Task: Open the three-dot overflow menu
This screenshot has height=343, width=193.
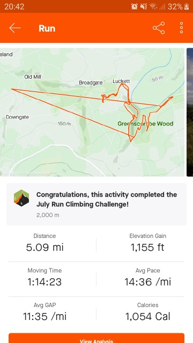Action: (181, 28)
